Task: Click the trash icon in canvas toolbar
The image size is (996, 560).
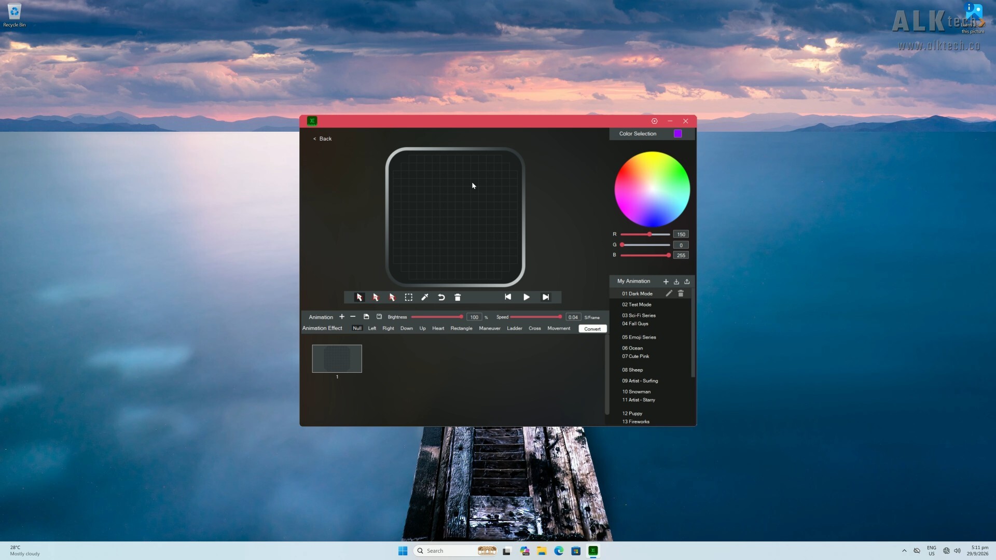Action: click(x=458, y=297)
